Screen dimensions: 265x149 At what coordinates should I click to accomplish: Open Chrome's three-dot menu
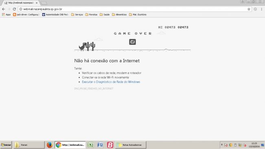(261, 9)
